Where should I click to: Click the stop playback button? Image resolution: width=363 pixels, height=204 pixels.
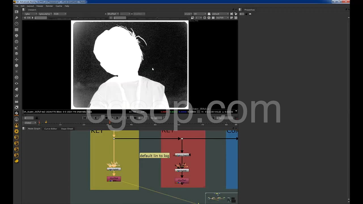[106, 118]
